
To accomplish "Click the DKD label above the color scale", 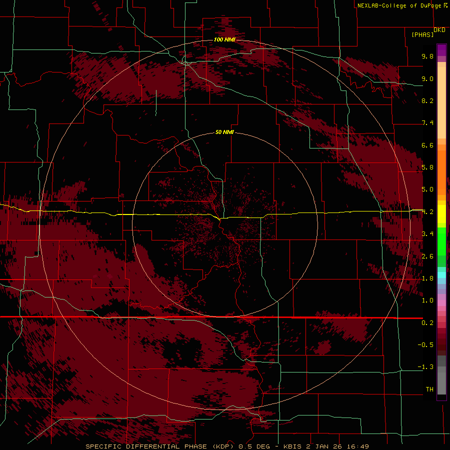I will click(439, 30).
